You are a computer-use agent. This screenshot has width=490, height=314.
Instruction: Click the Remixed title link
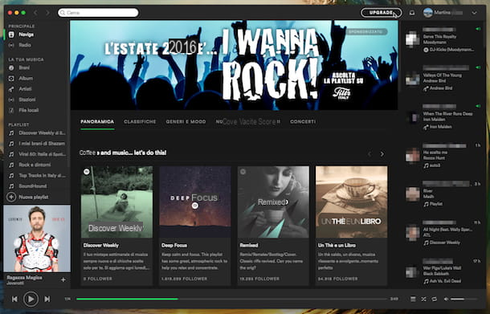click(249, 245)
